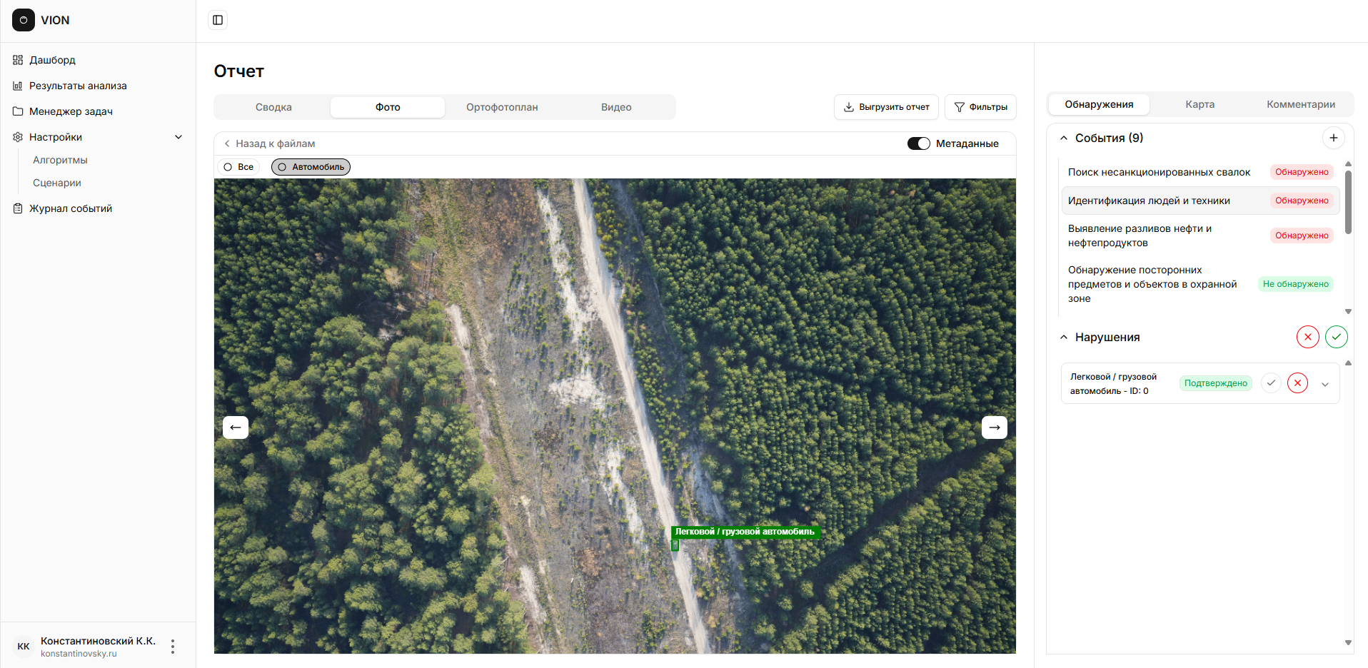Reject the vehicle ID 0 detection
The width and height of the screenshot is (1368, 668).
pos(1297,383)
